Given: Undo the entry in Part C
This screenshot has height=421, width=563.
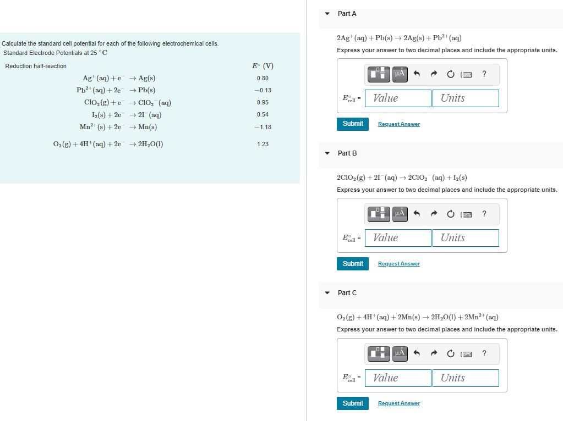Looking at the screenshot, I should point(416,353).
